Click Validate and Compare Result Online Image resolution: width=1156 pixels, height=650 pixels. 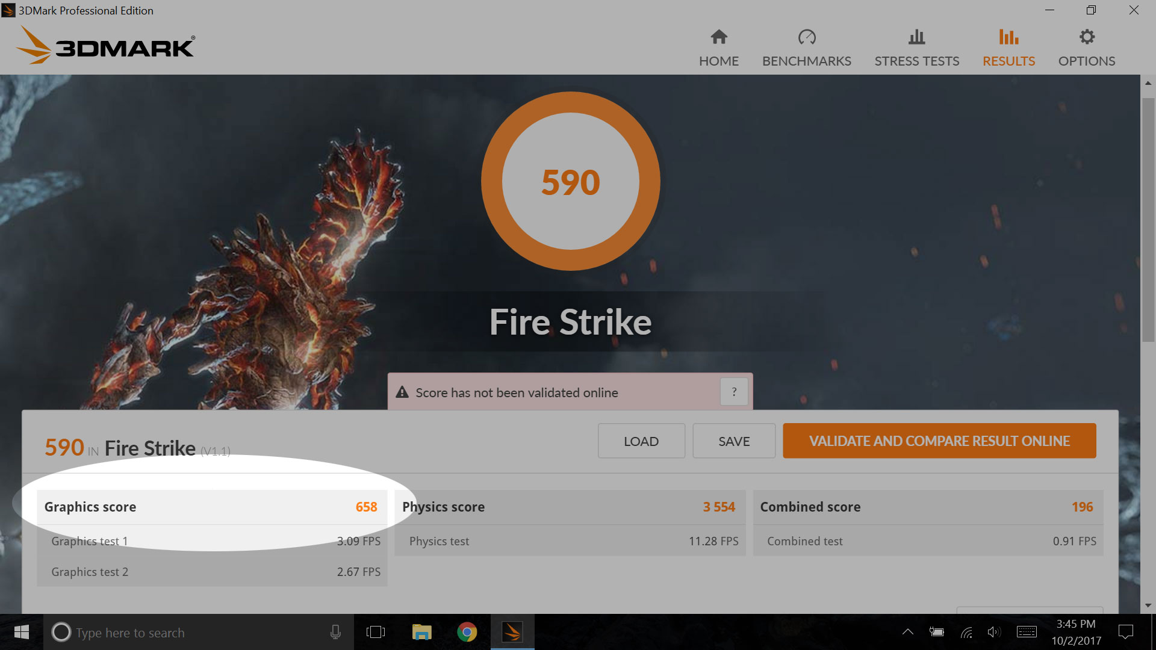coord(939,441)
